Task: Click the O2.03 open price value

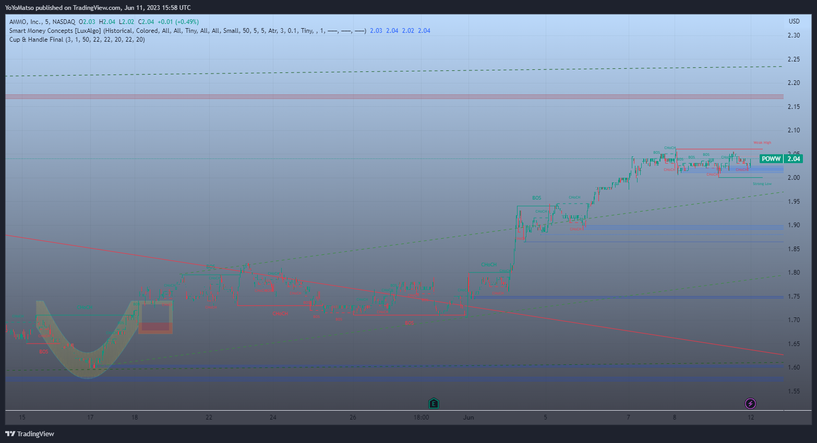Action: click(x=87, y=22)
